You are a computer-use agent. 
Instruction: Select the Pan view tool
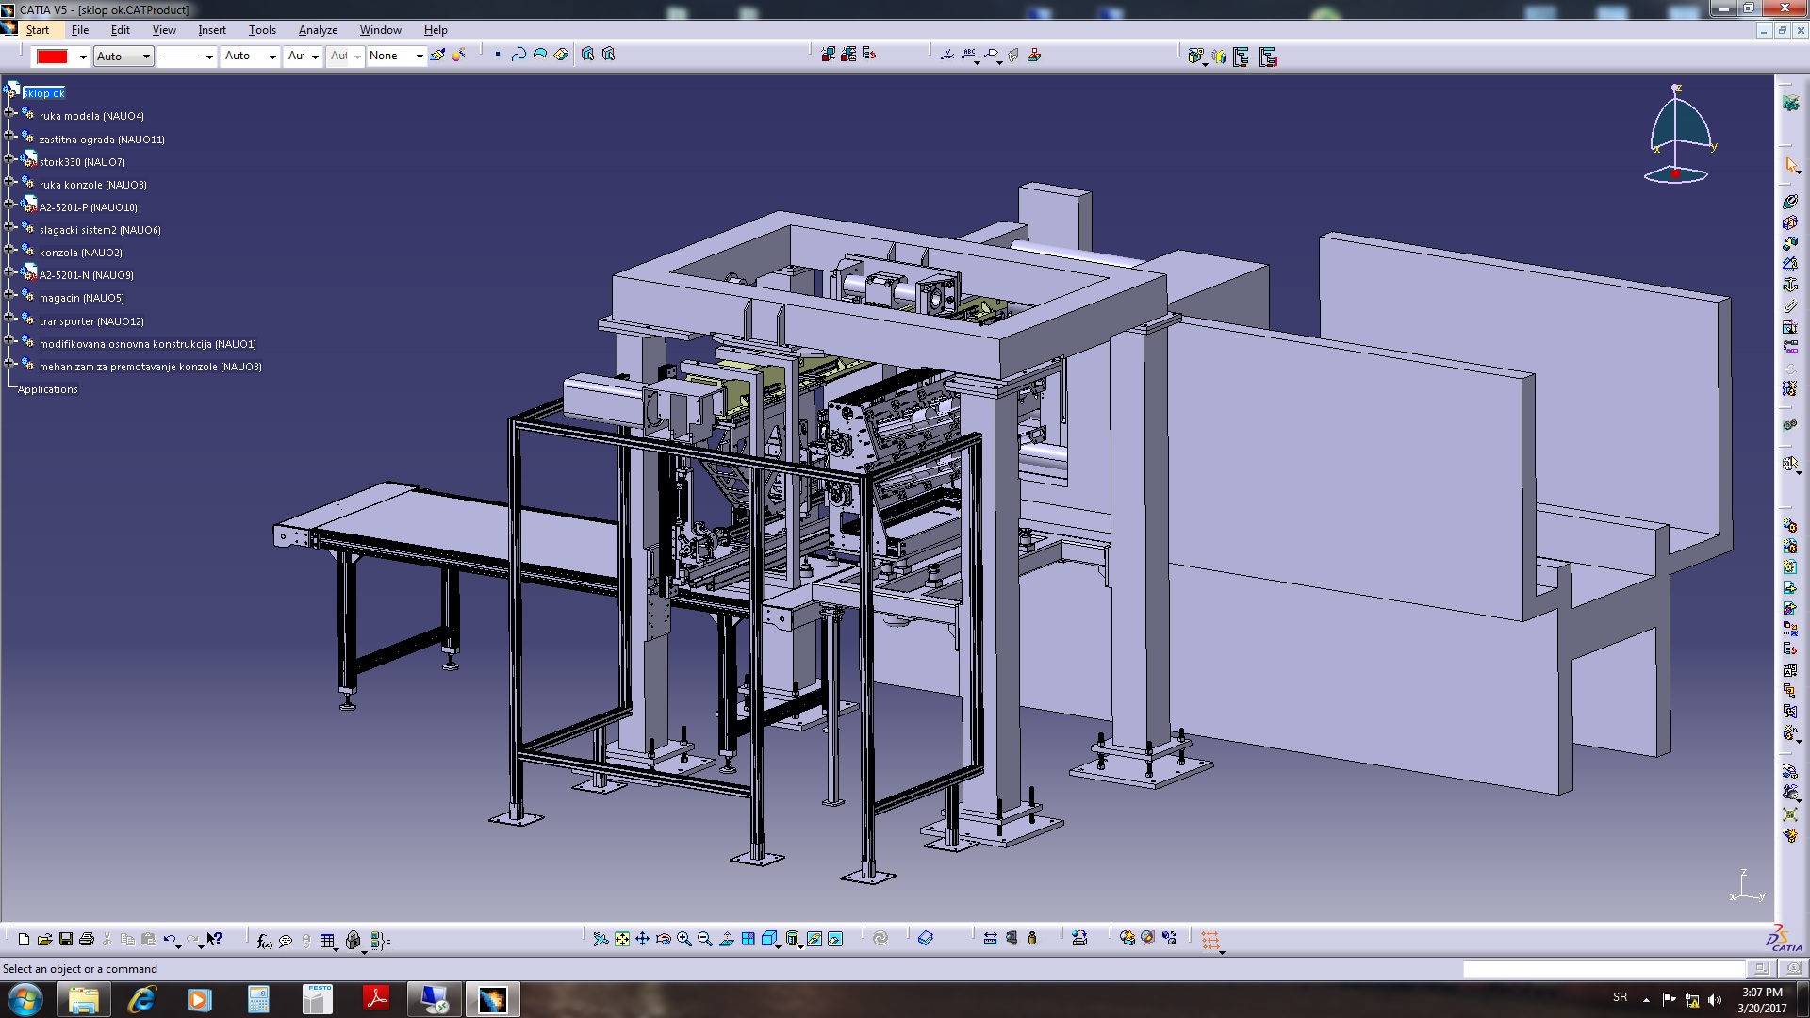coord(643,939)
